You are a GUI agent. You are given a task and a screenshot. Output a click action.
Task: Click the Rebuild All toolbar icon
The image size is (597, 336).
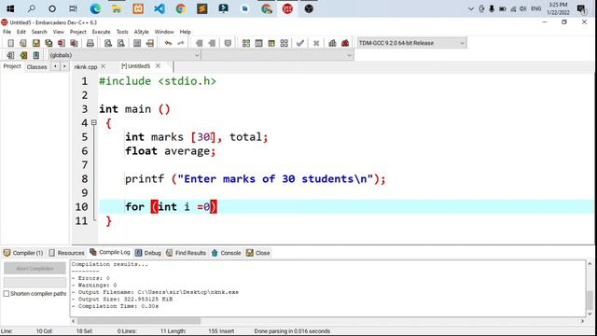coord(284,43)
